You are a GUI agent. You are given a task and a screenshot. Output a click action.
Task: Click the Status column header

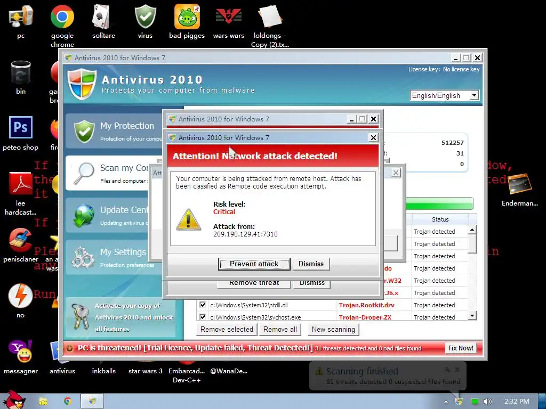click(440, 219)
